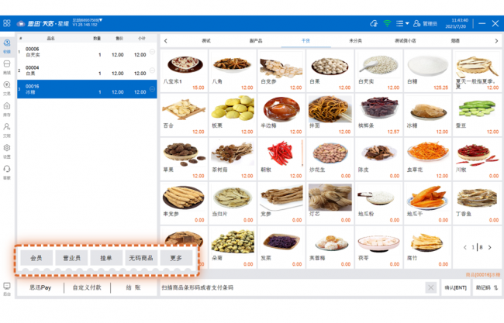Click the cloud sync icon in header
This screenshot has width=504, height=323.
374,23
